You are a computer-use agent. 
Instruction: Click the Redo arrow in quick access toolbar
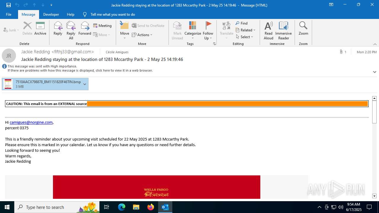click(26, 5)
